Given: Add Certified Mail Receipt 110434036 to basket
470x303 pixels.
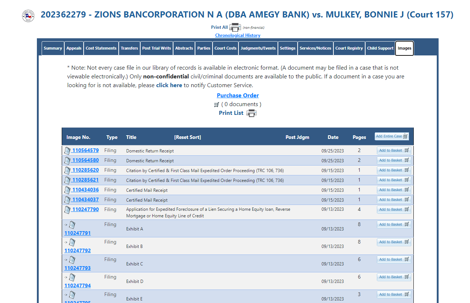Looking at the screenshot, I should [394, 190].
